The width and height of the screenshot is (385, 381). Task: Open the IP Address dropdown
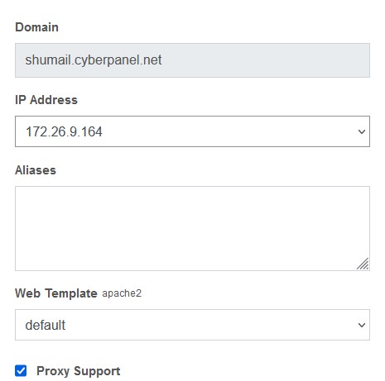pos(192,131)
